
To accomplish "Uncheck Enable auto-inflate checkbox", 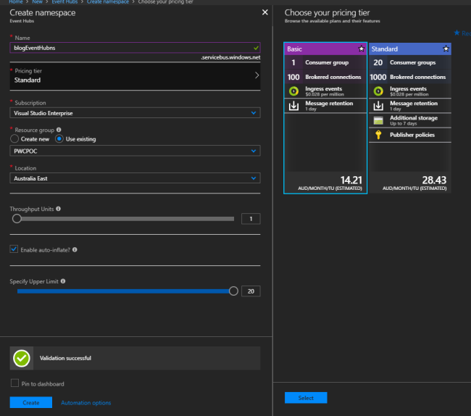I will (14, 249).
